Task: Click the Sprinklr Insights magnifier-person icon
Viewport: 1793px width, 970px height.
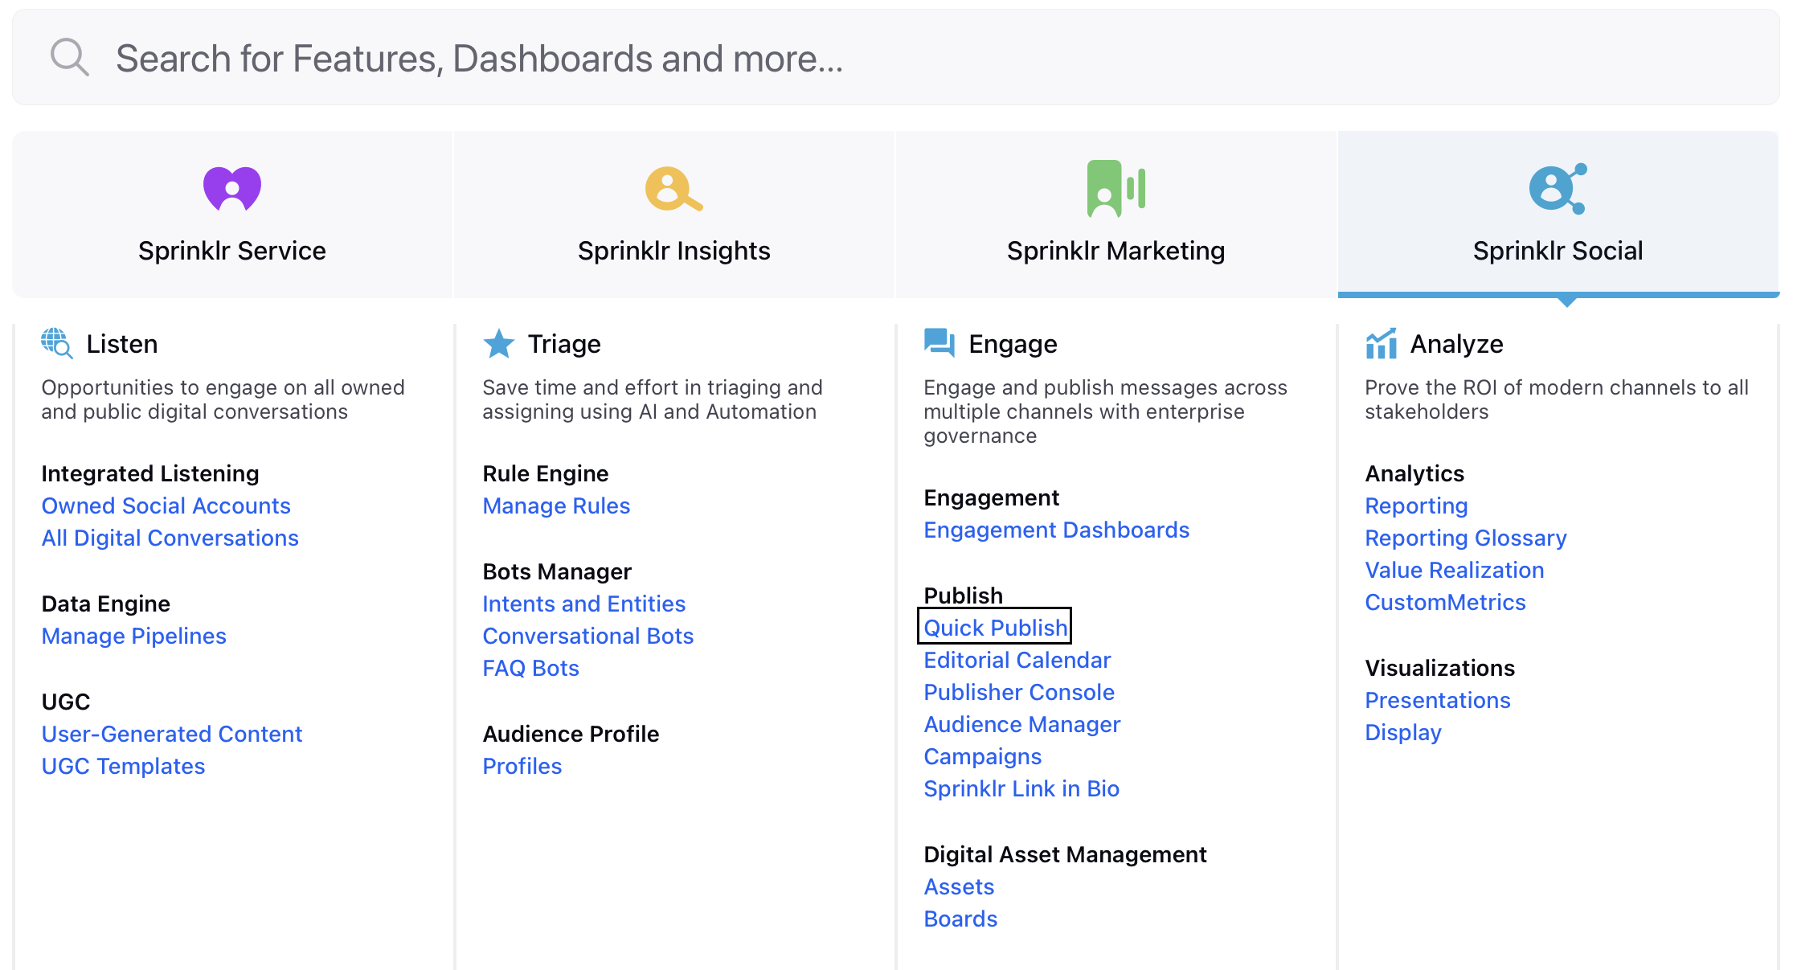Action: [673, 189]
